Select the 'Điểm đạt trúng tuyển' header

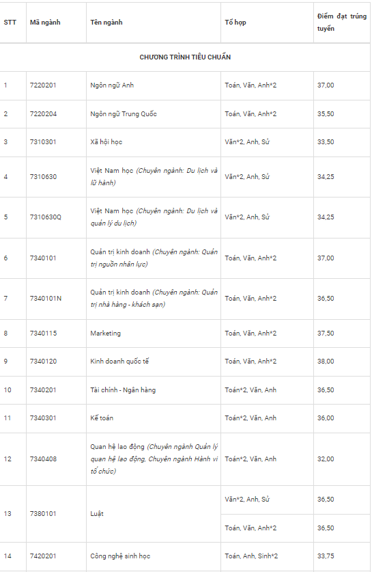pyautogui.click(x=342, y=23)
